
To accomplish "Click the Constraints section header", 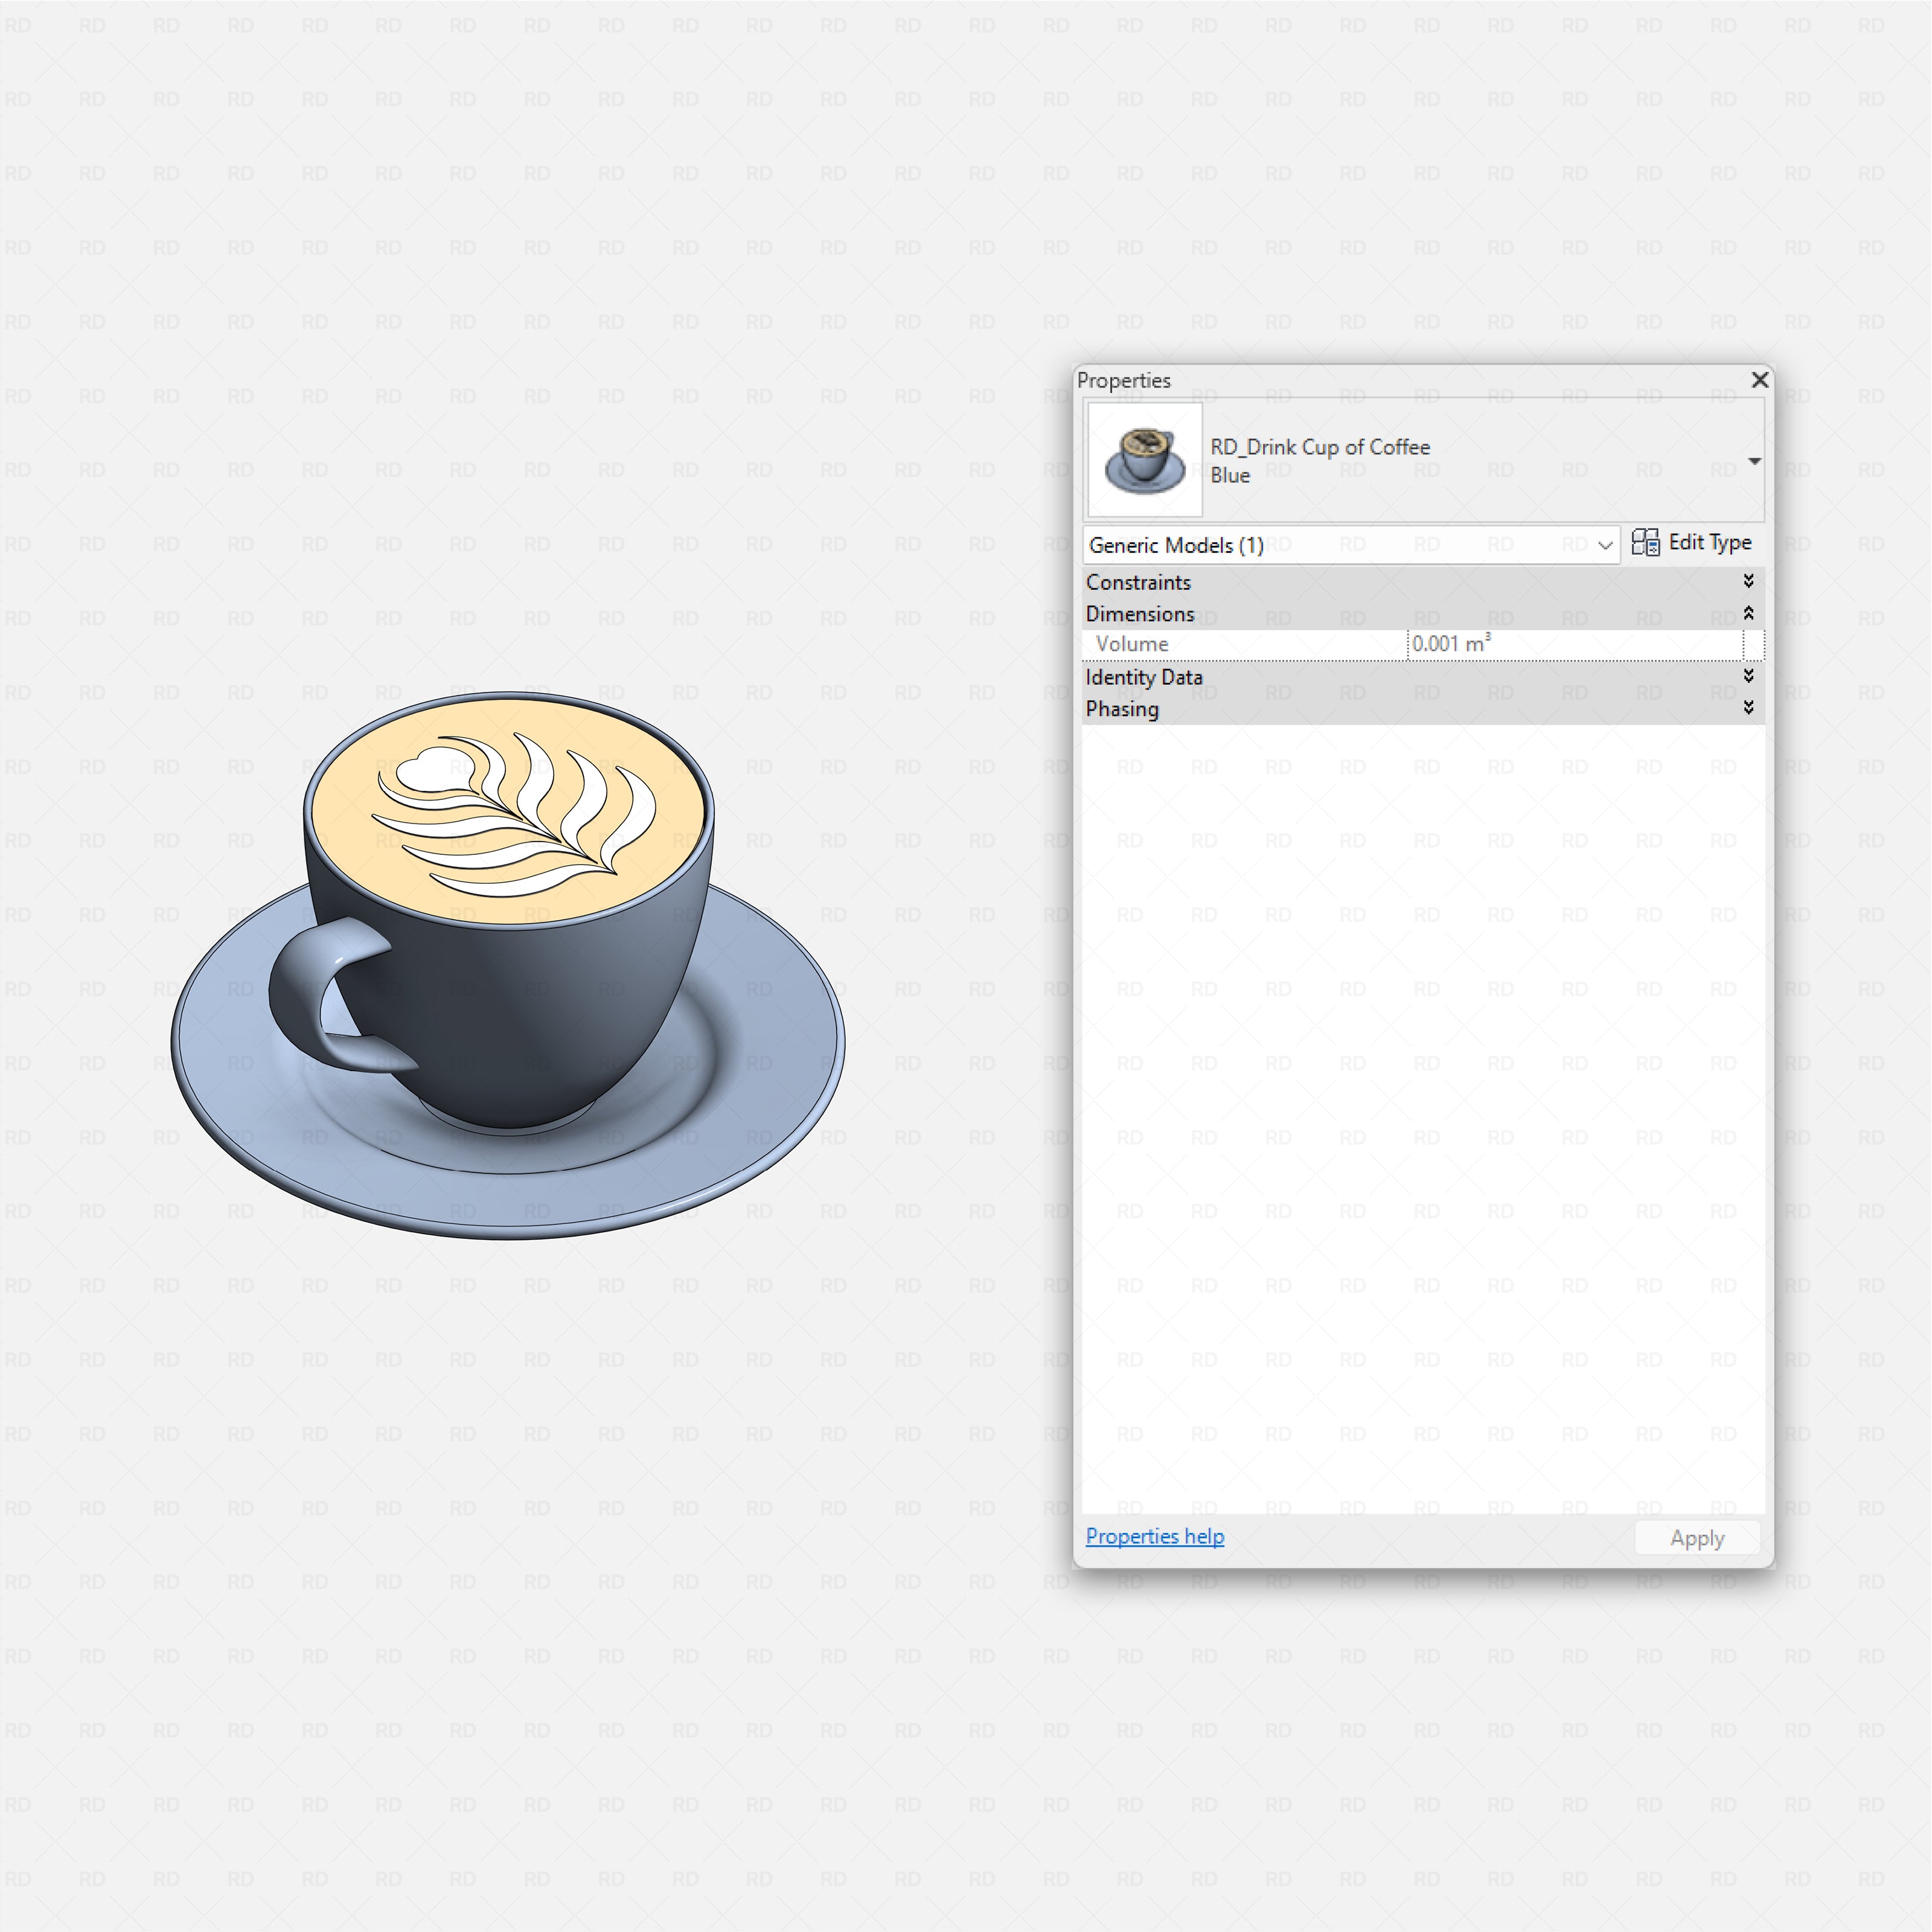I will pos(1138,581).
